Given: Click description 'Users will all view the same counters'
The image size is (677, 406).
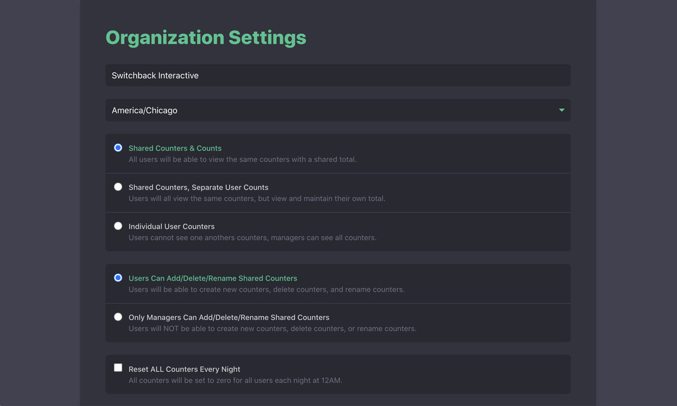Looking at the screenshot, I should tap(257, 199).
